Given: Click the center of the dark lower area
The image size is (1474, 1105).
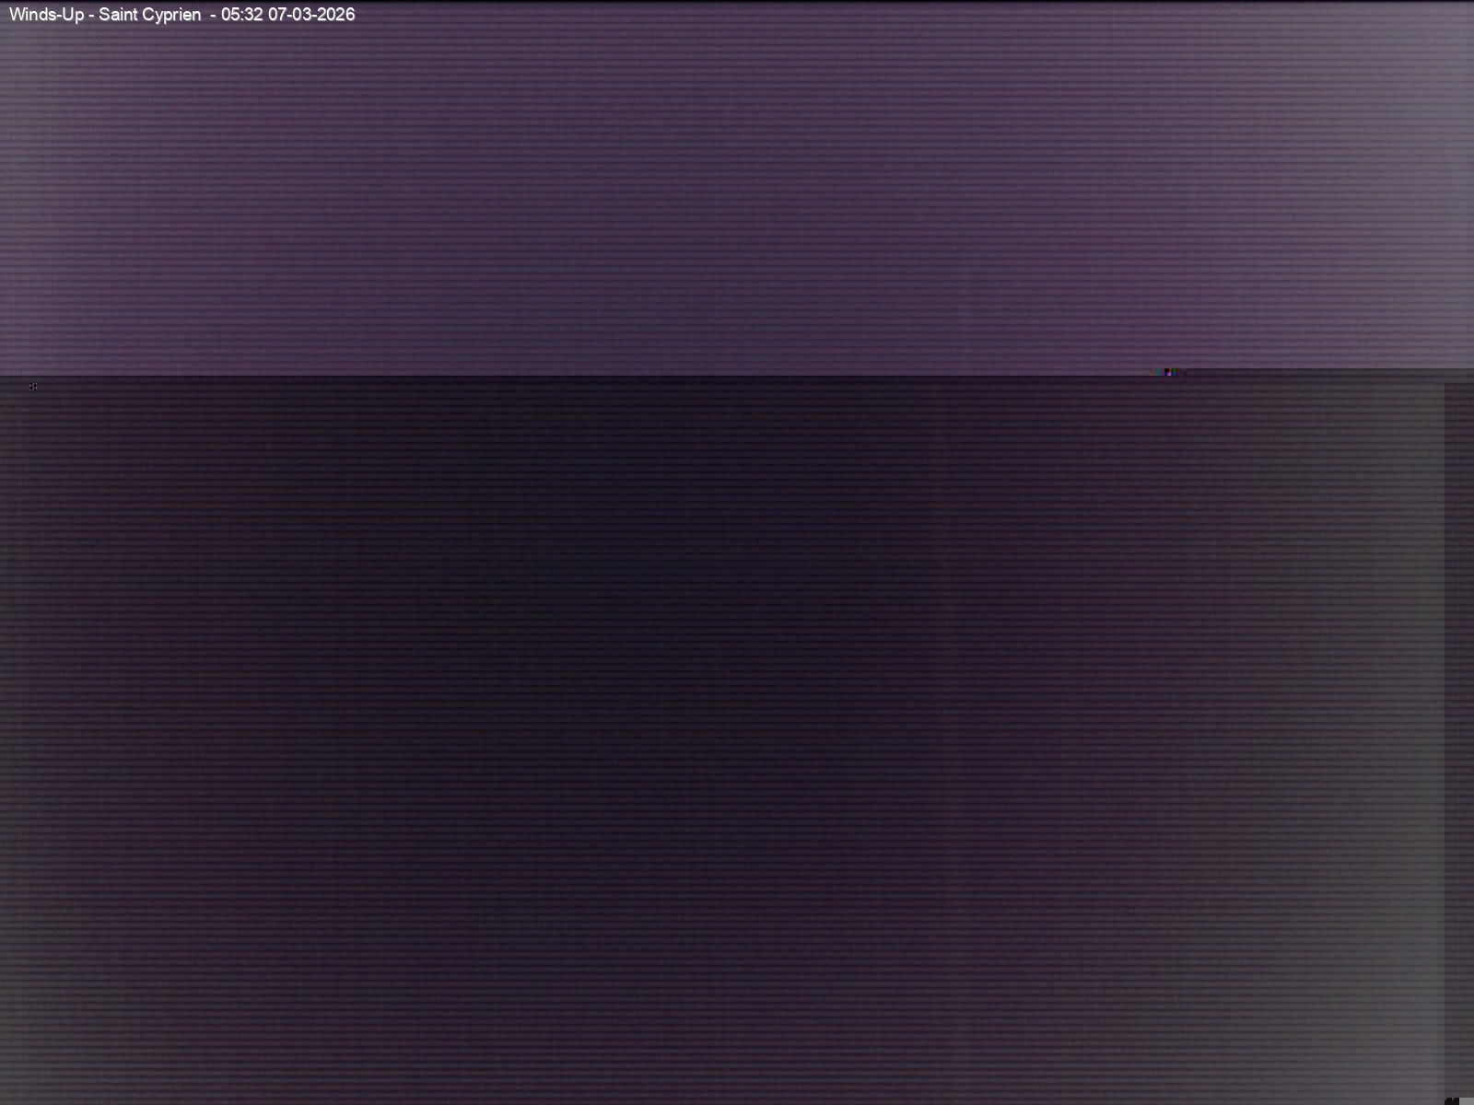Looking at the screenshot, I should (x=737, y=737).
